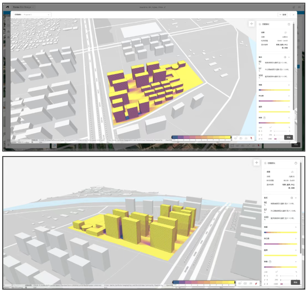Click the gear icon beside top panel key metrics
Image resolution: width=308 pixels, height=291 pixels.
pyautogui.click(x=285, y=57)
